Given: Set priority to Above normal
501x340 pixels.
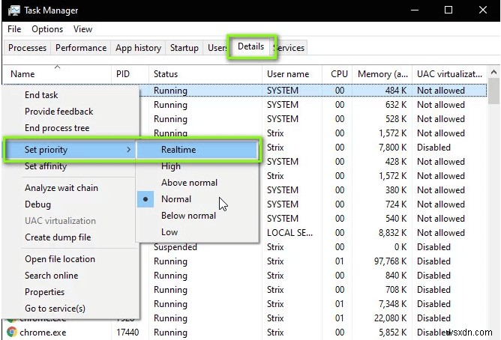Looking at the screenshot, I should (x=197, y=183).
